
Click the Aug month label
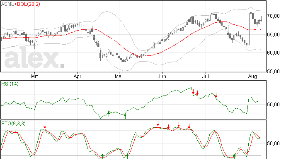point(252,76)
